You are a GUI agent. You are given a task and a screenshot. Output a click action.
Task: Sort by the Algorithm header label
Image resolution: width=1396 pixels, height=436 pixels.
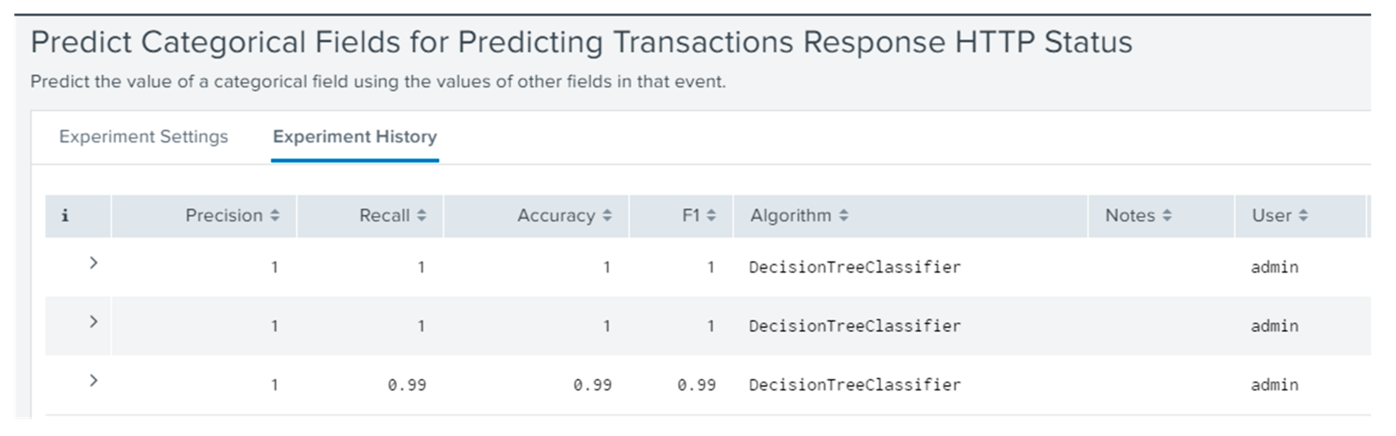pos(790,216)
